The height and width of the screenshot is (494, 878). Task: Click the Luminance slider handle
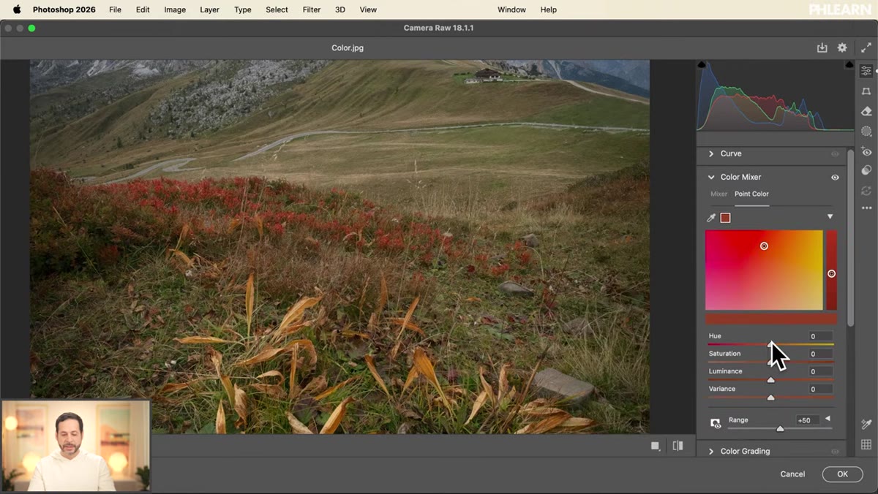(x=770, y=380)
